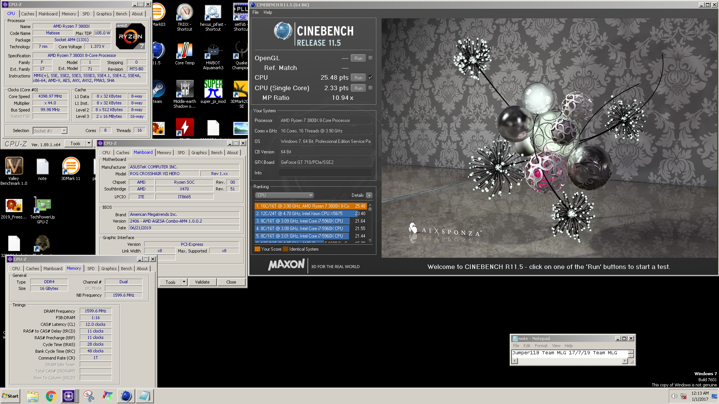This screenshot has height=404, width=719.
Task: Toggle CPU Single Core test checkbox
Action: pyautogui.click(x=370, y=88)
